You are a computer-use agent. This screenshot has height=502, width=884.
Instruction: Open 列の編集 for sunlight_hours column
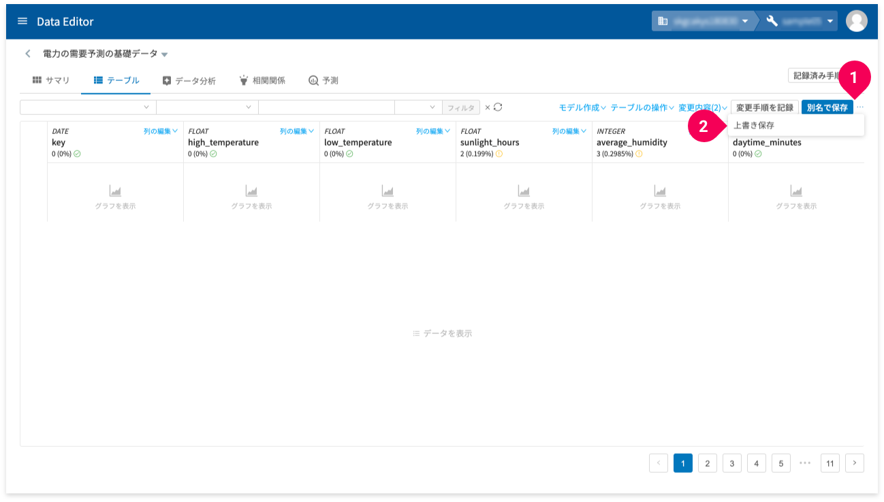tap(569, 131)
